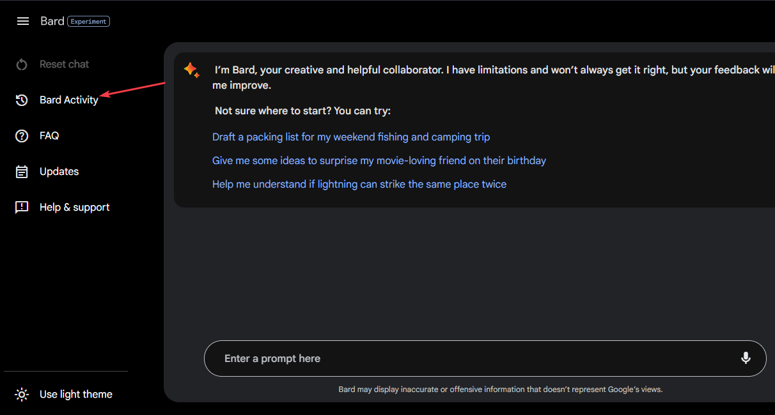The image size is (775, 415).
Task: Click the Reset chat circular arrow icon
Action: 22,64
